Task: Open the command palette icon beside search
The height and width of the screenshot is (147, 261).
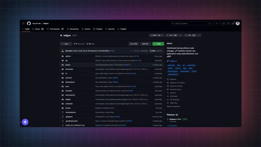Action: 210,23
